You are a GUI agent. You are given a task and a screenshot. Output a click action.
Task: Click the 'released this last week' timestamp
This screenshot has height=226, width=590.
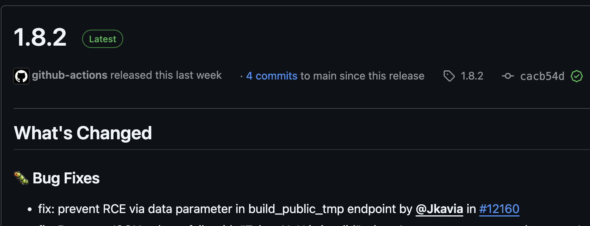[166, 75]
